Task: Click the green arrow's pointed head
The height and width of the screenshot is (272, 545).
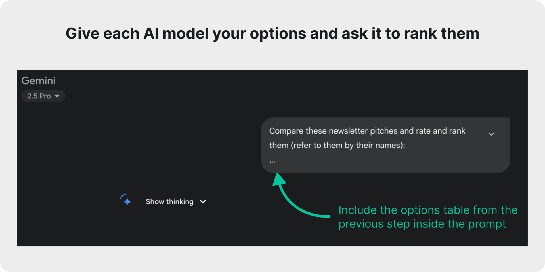Action: 279,179
